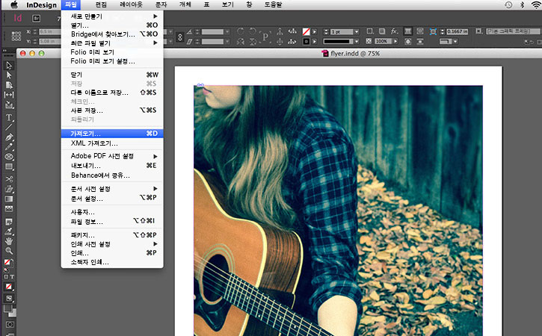Select the Pencil tool
Image resolution: width=542 pixels, height=336 pixels.
pyautogui.click(x=9, y=147)
